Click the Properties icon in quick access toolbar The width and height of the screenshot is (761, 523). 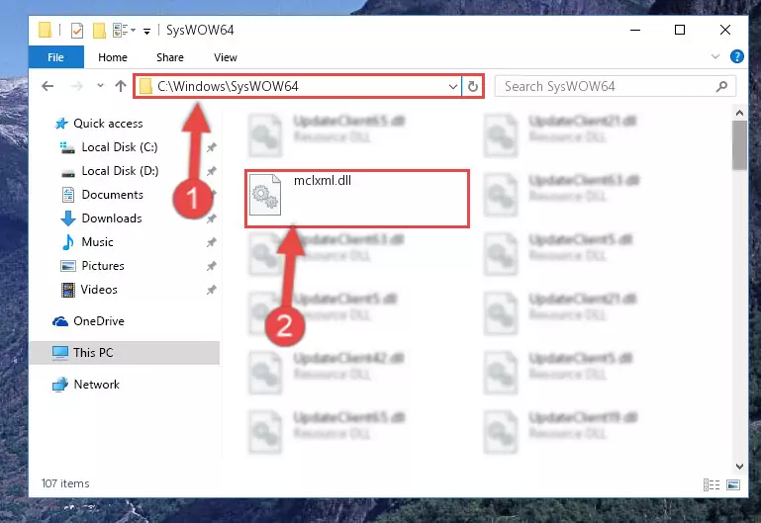(x=76, y=30)
